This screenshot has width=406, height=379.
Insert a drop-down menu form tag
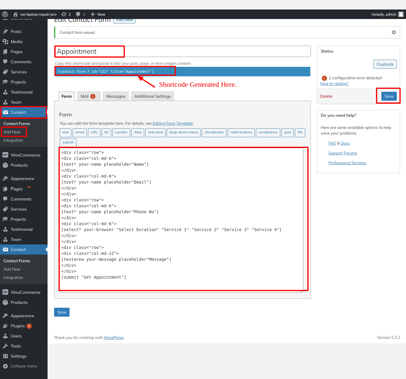[184, 132]
